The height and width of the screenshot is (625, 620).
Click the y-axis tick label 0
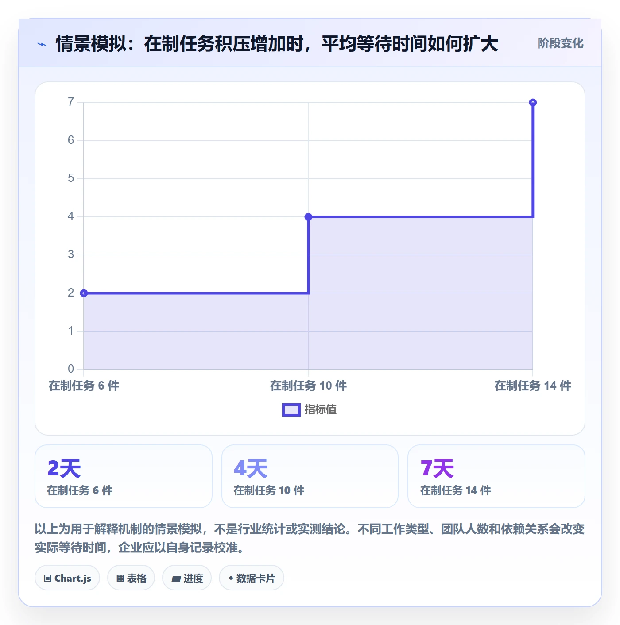71,369
